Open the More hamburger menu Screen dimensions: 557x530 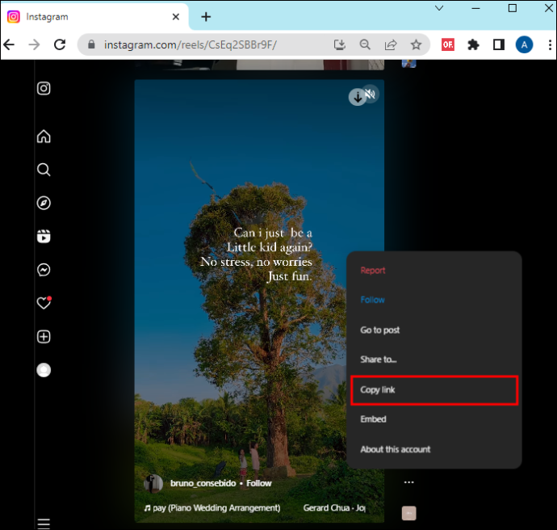44,524
